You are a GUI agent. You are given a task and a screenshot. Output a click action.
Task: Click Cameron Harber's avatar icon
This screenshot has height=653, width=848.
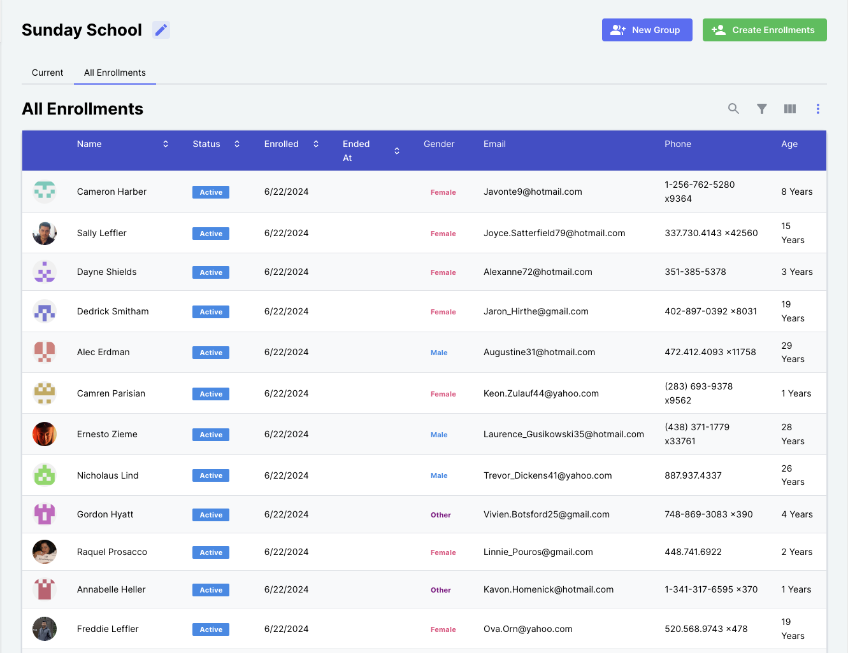click(45, 192)
